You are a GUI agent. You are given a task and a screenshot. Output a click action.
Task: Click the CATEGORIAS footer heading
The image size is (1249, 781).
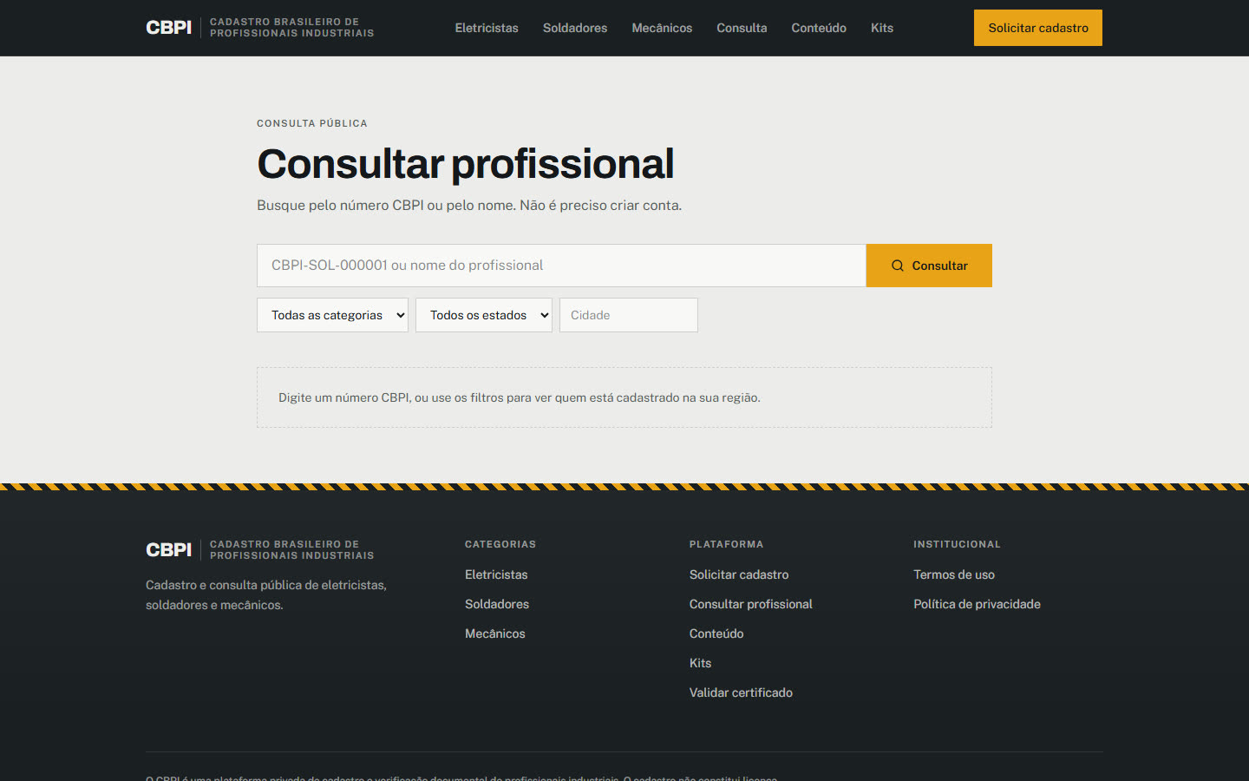pos(500,544)
